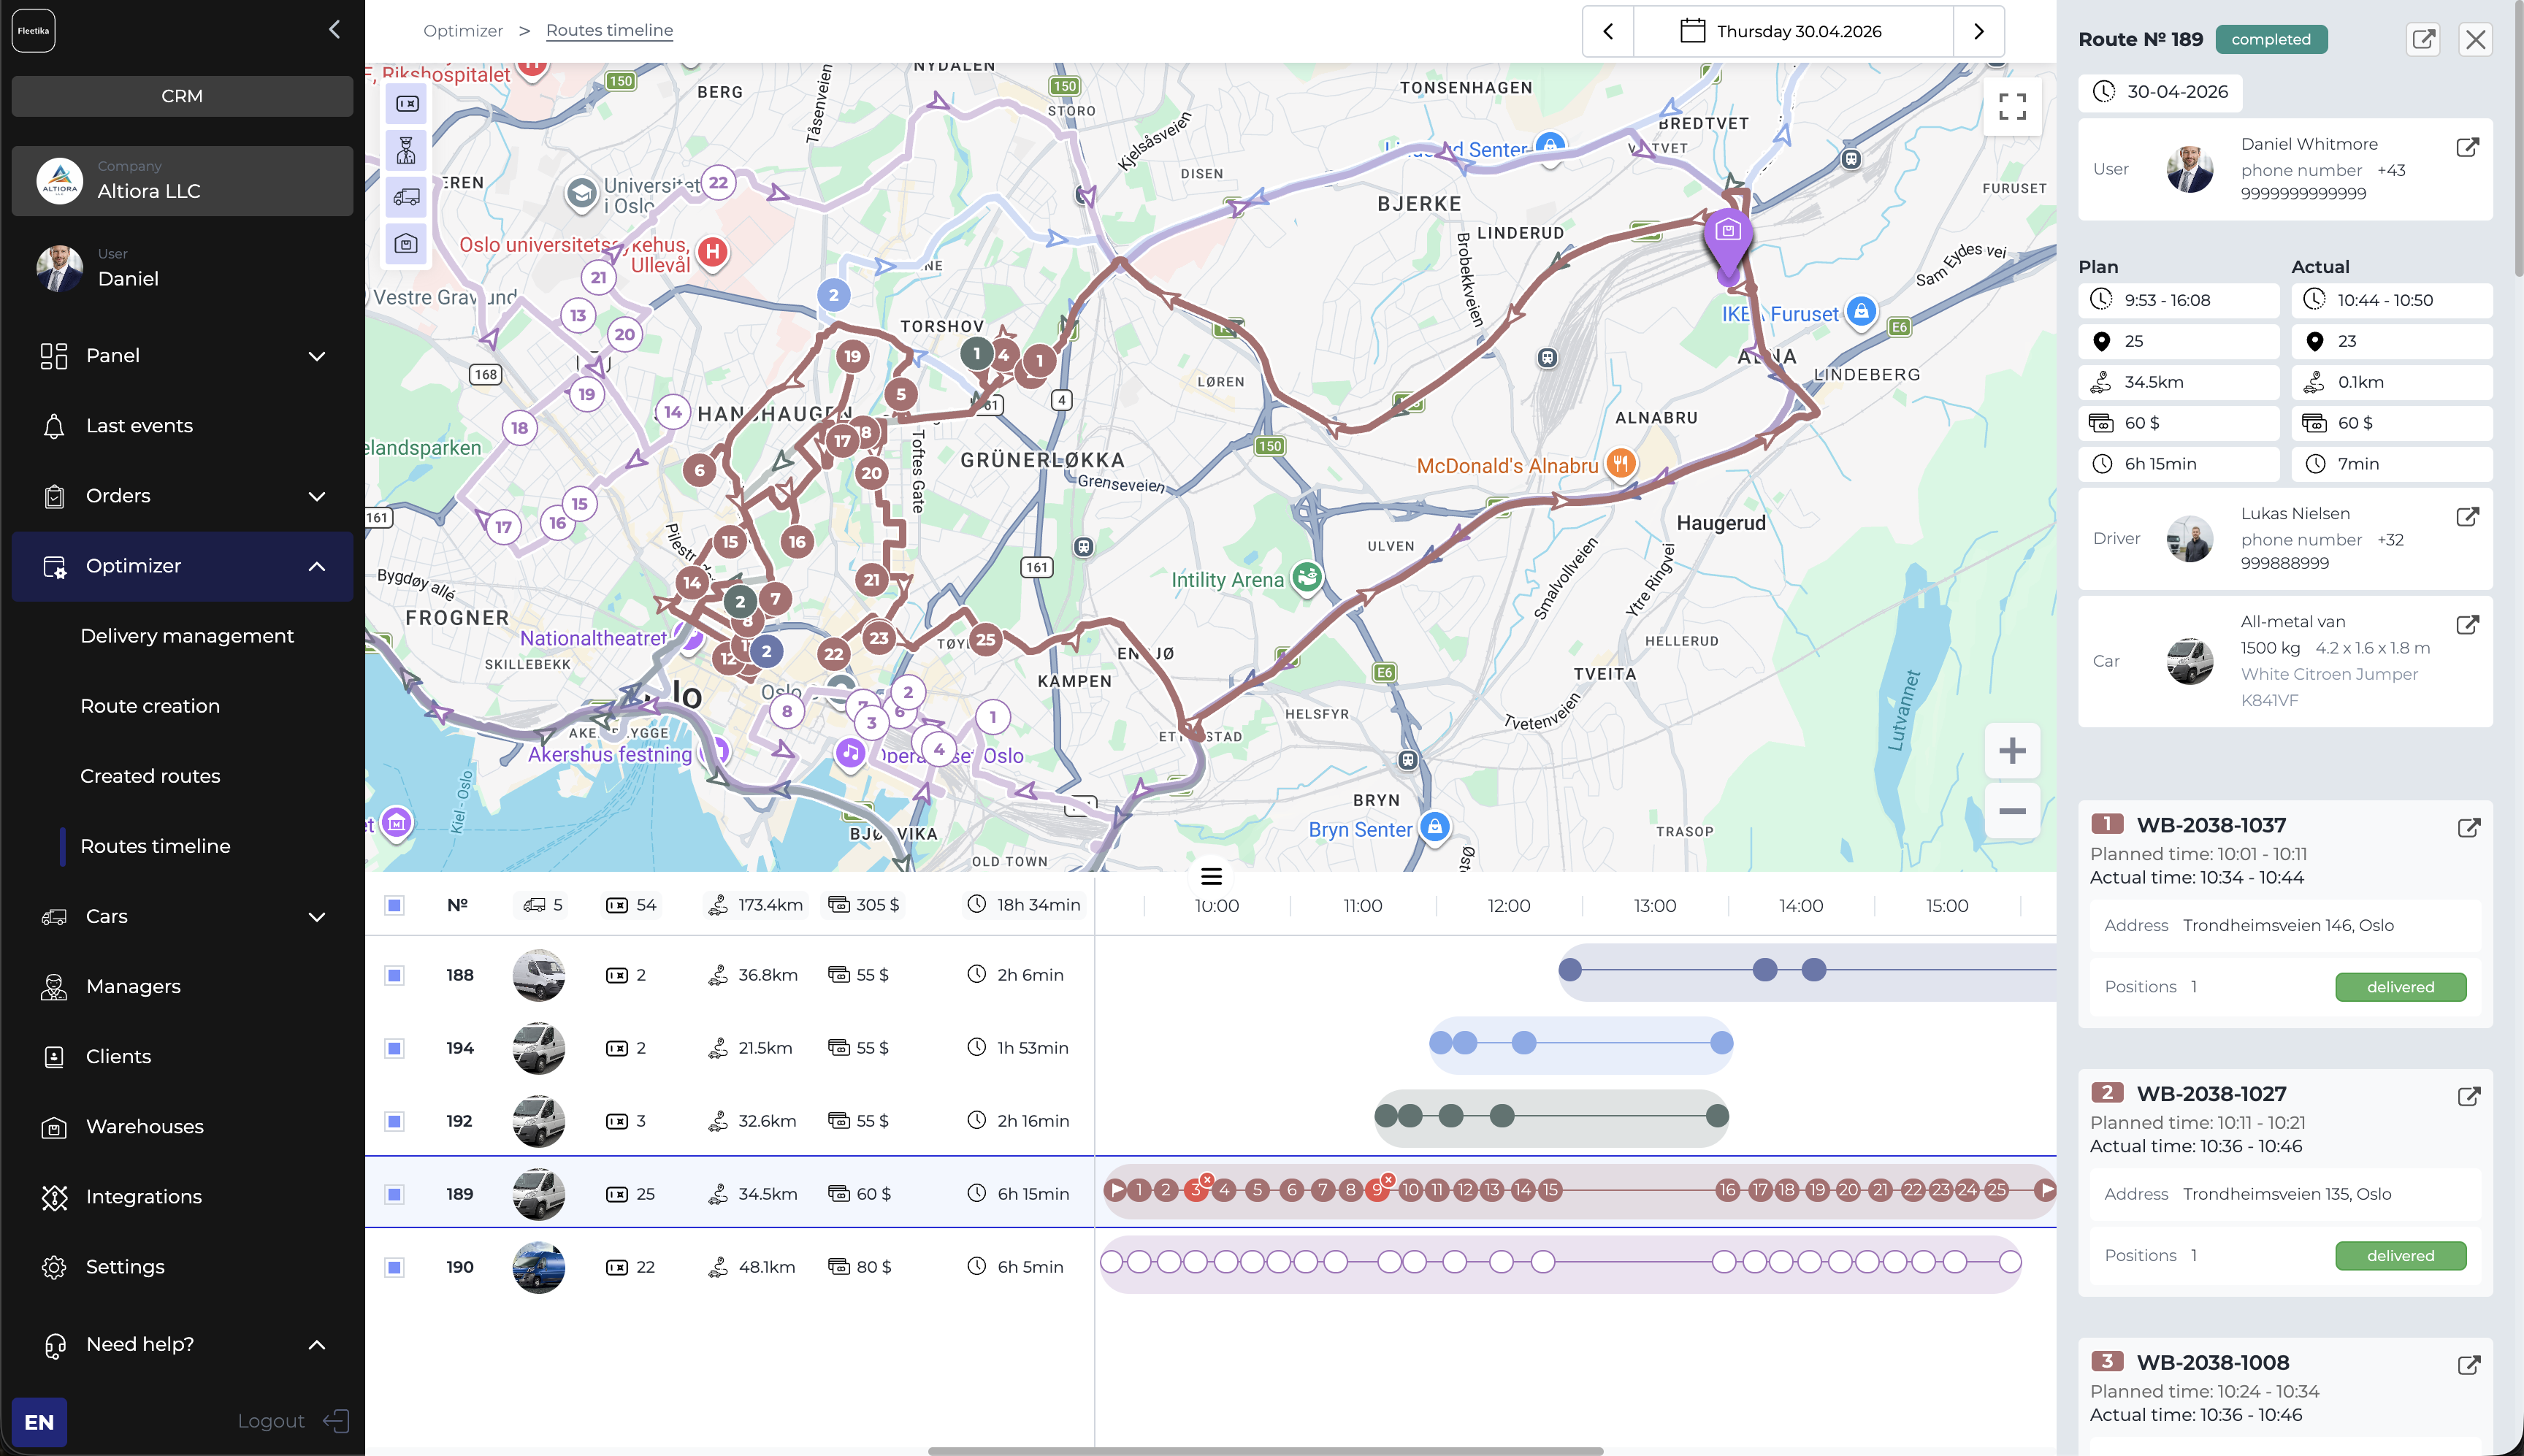The width and height of the screenshot is (2524, 1456).
Task: Toggle orders layer icon on map toolbar
Action: 407,103
